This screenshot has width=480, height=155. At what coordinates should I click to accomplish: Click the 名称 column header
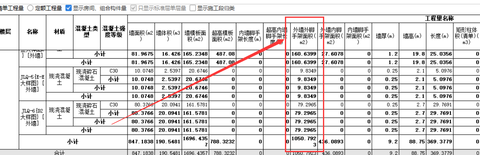32,32
